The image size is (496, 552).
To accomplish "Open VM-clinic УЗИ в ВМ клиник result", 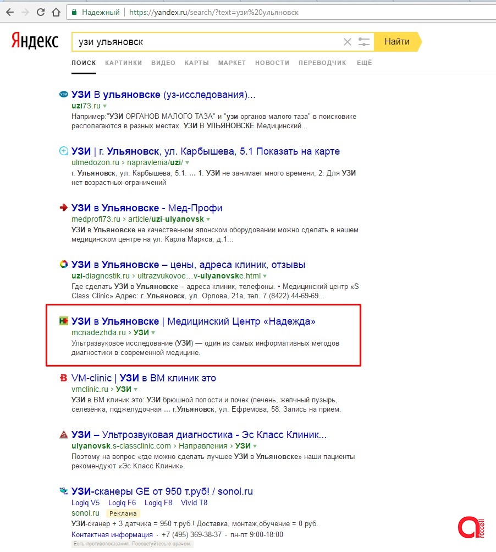I will coord(144,378).
